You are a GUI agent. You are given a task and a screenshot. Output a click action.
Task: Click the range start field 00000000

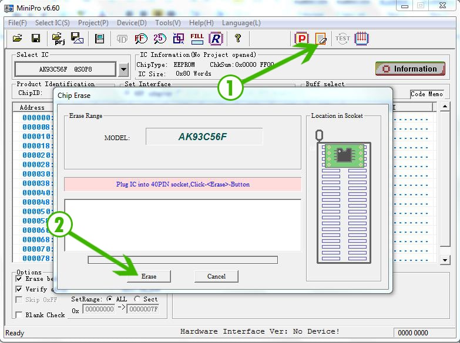tap(99, 309)
